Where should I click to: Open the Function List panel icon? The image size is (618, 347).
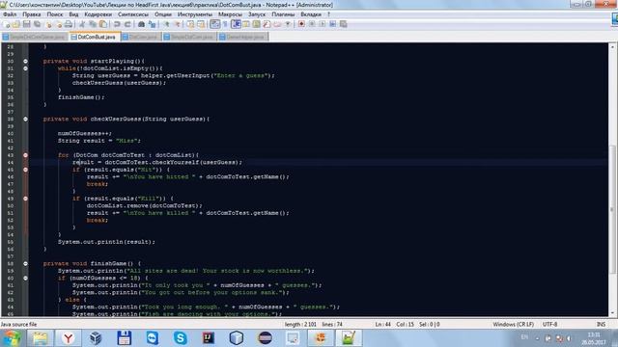click(267, 24)
